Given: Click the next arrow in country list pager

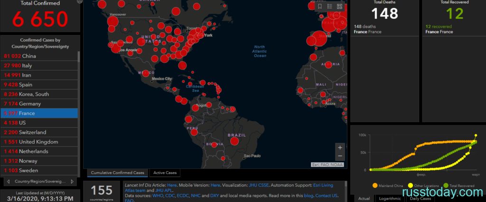Looking at the screenshot, I should coord(72,181).
